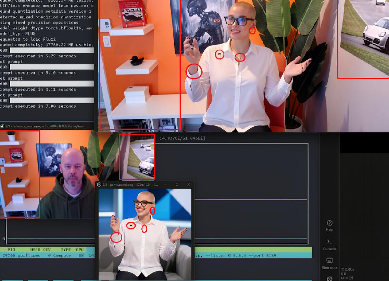Click the TYPE column header
This screenshot has height=281, width=389.
click(66, 250)
